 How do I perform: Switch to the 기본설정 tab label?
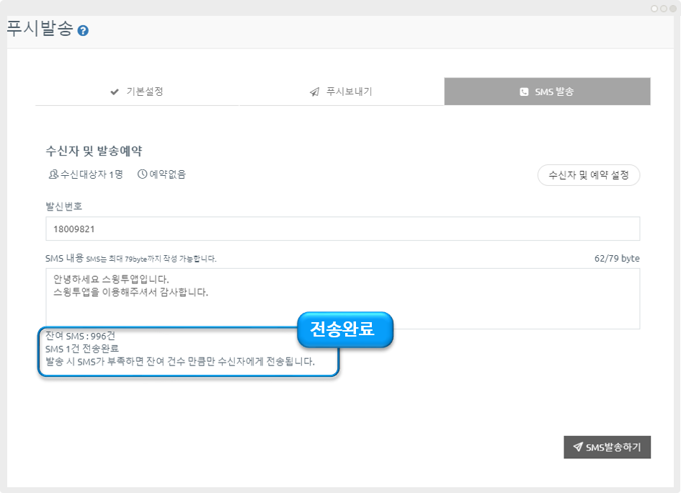[x=145, y=92]
